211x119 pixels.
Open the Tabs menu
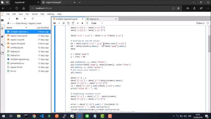(42, 14)
